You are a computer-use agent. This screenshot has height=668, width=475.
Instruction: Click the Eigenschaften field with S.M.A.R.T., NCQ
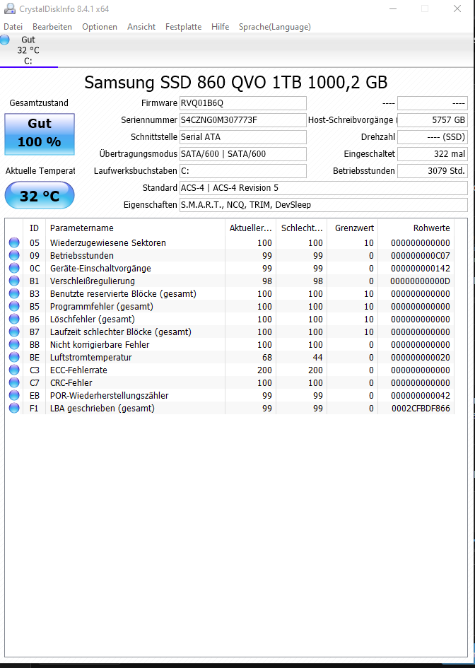pos(323,205)
